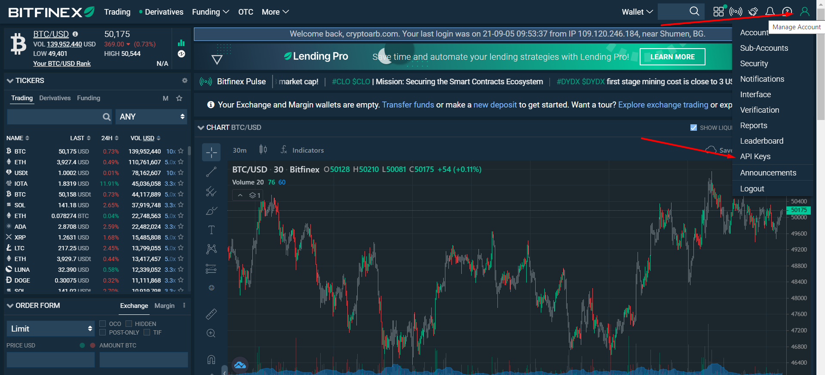Open Reports in account menu
The image size is (825, 375).
pyautogui.click(x=753, y=126)
